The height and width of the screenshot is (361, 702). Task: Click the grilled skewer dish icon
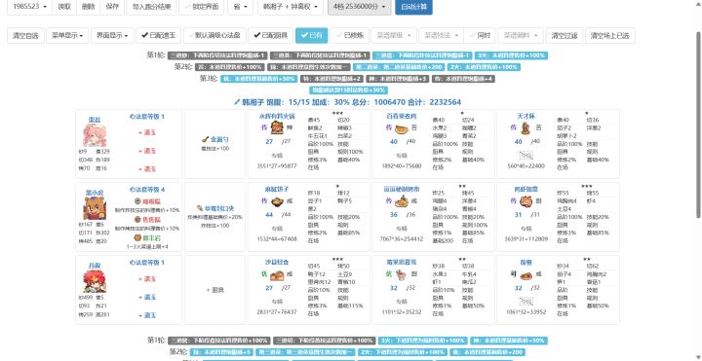click(402, 201)
